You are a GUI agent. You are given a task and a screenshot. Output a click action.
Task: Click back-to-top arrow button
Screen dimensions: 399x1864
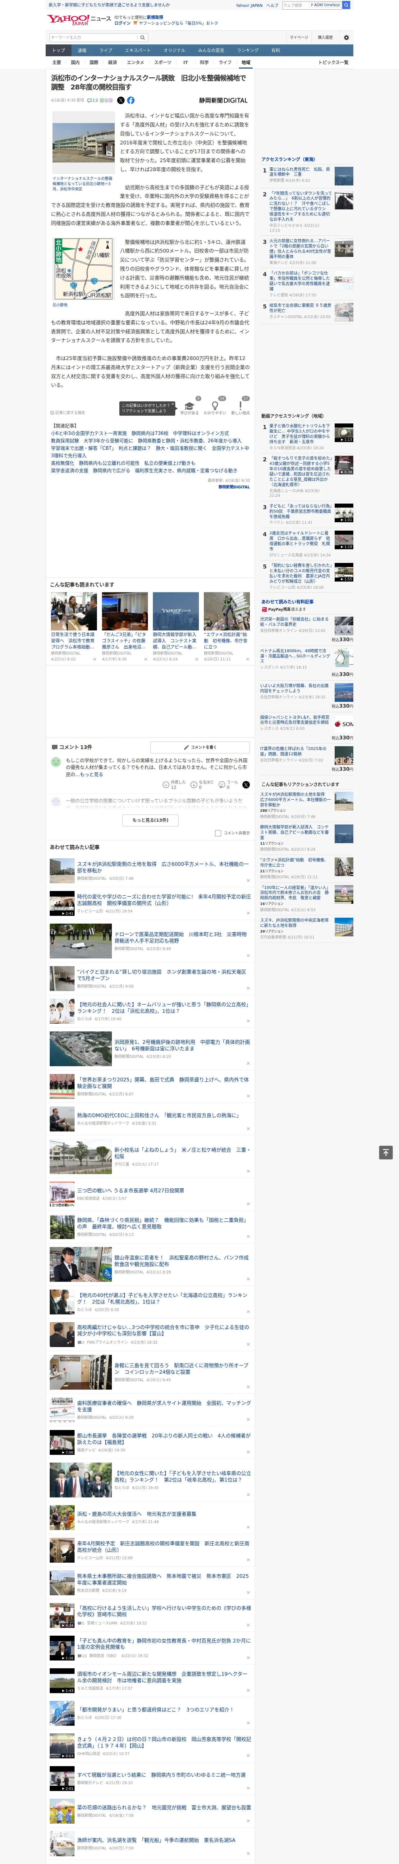point(386,1153)
